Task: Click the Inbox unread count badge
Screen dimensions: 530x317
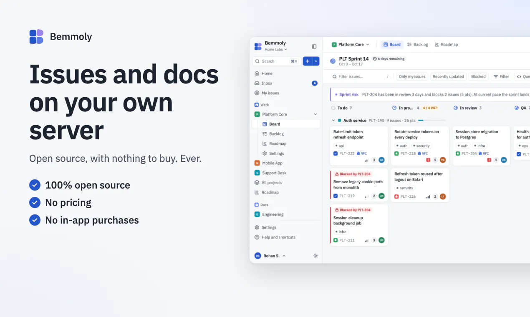Action: point(315,83)
